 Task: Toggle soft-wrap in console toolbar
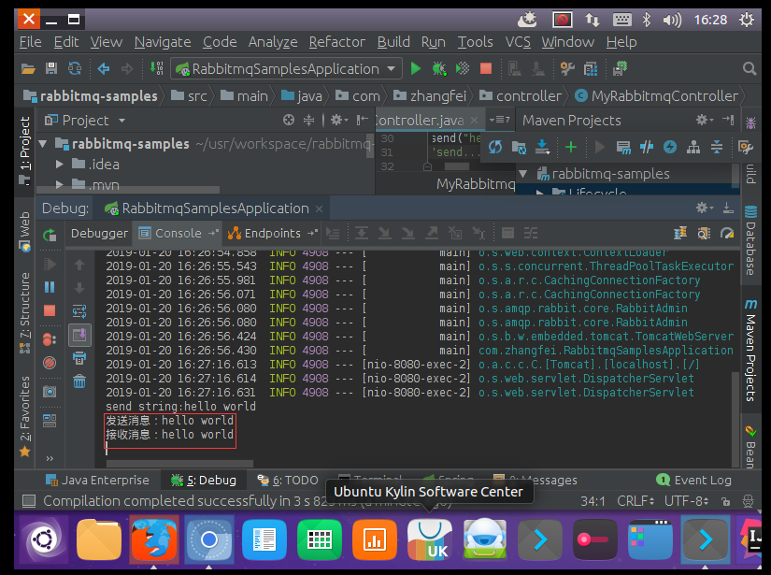pyautogui.click(x=79, y=310)
